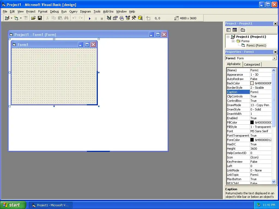Open the Add Form dropdown arrow
The width and height of the screenshot is (279, 209).
coord(21,18)
